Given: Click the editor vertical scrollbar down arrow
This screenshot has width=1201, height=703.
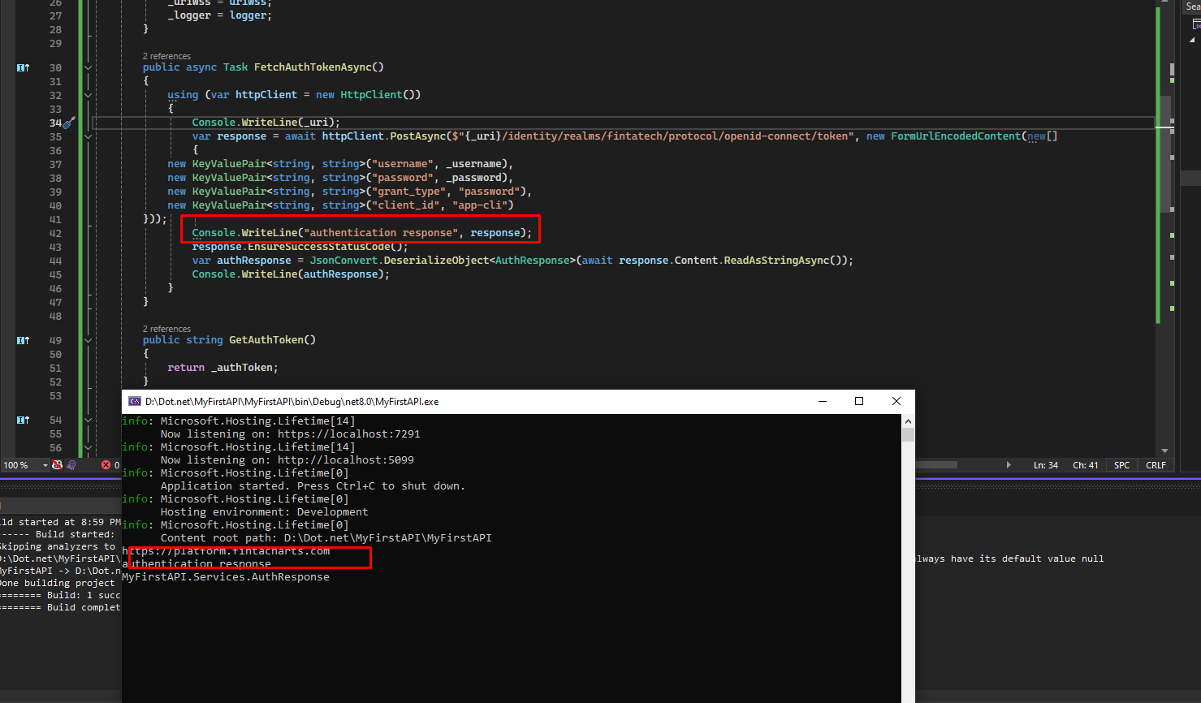Looking at the screenshot, I should [1164, 451].
